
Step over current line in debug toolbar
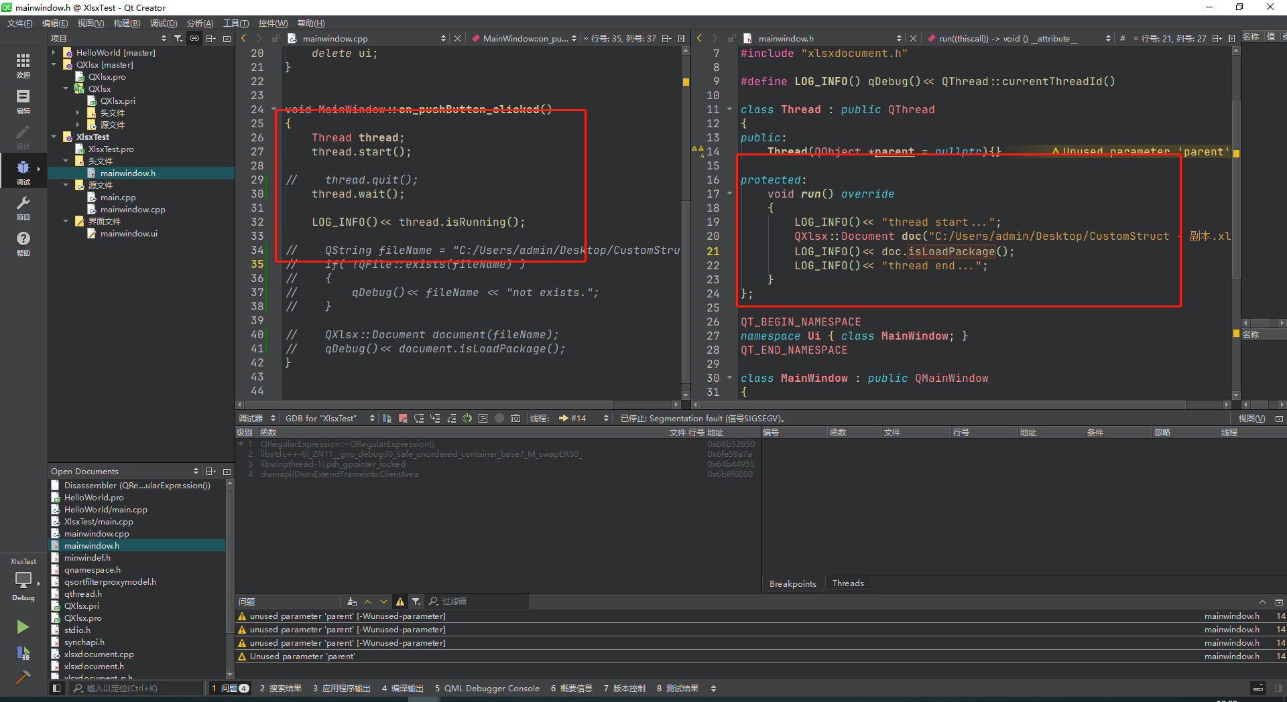click(419, 418)
